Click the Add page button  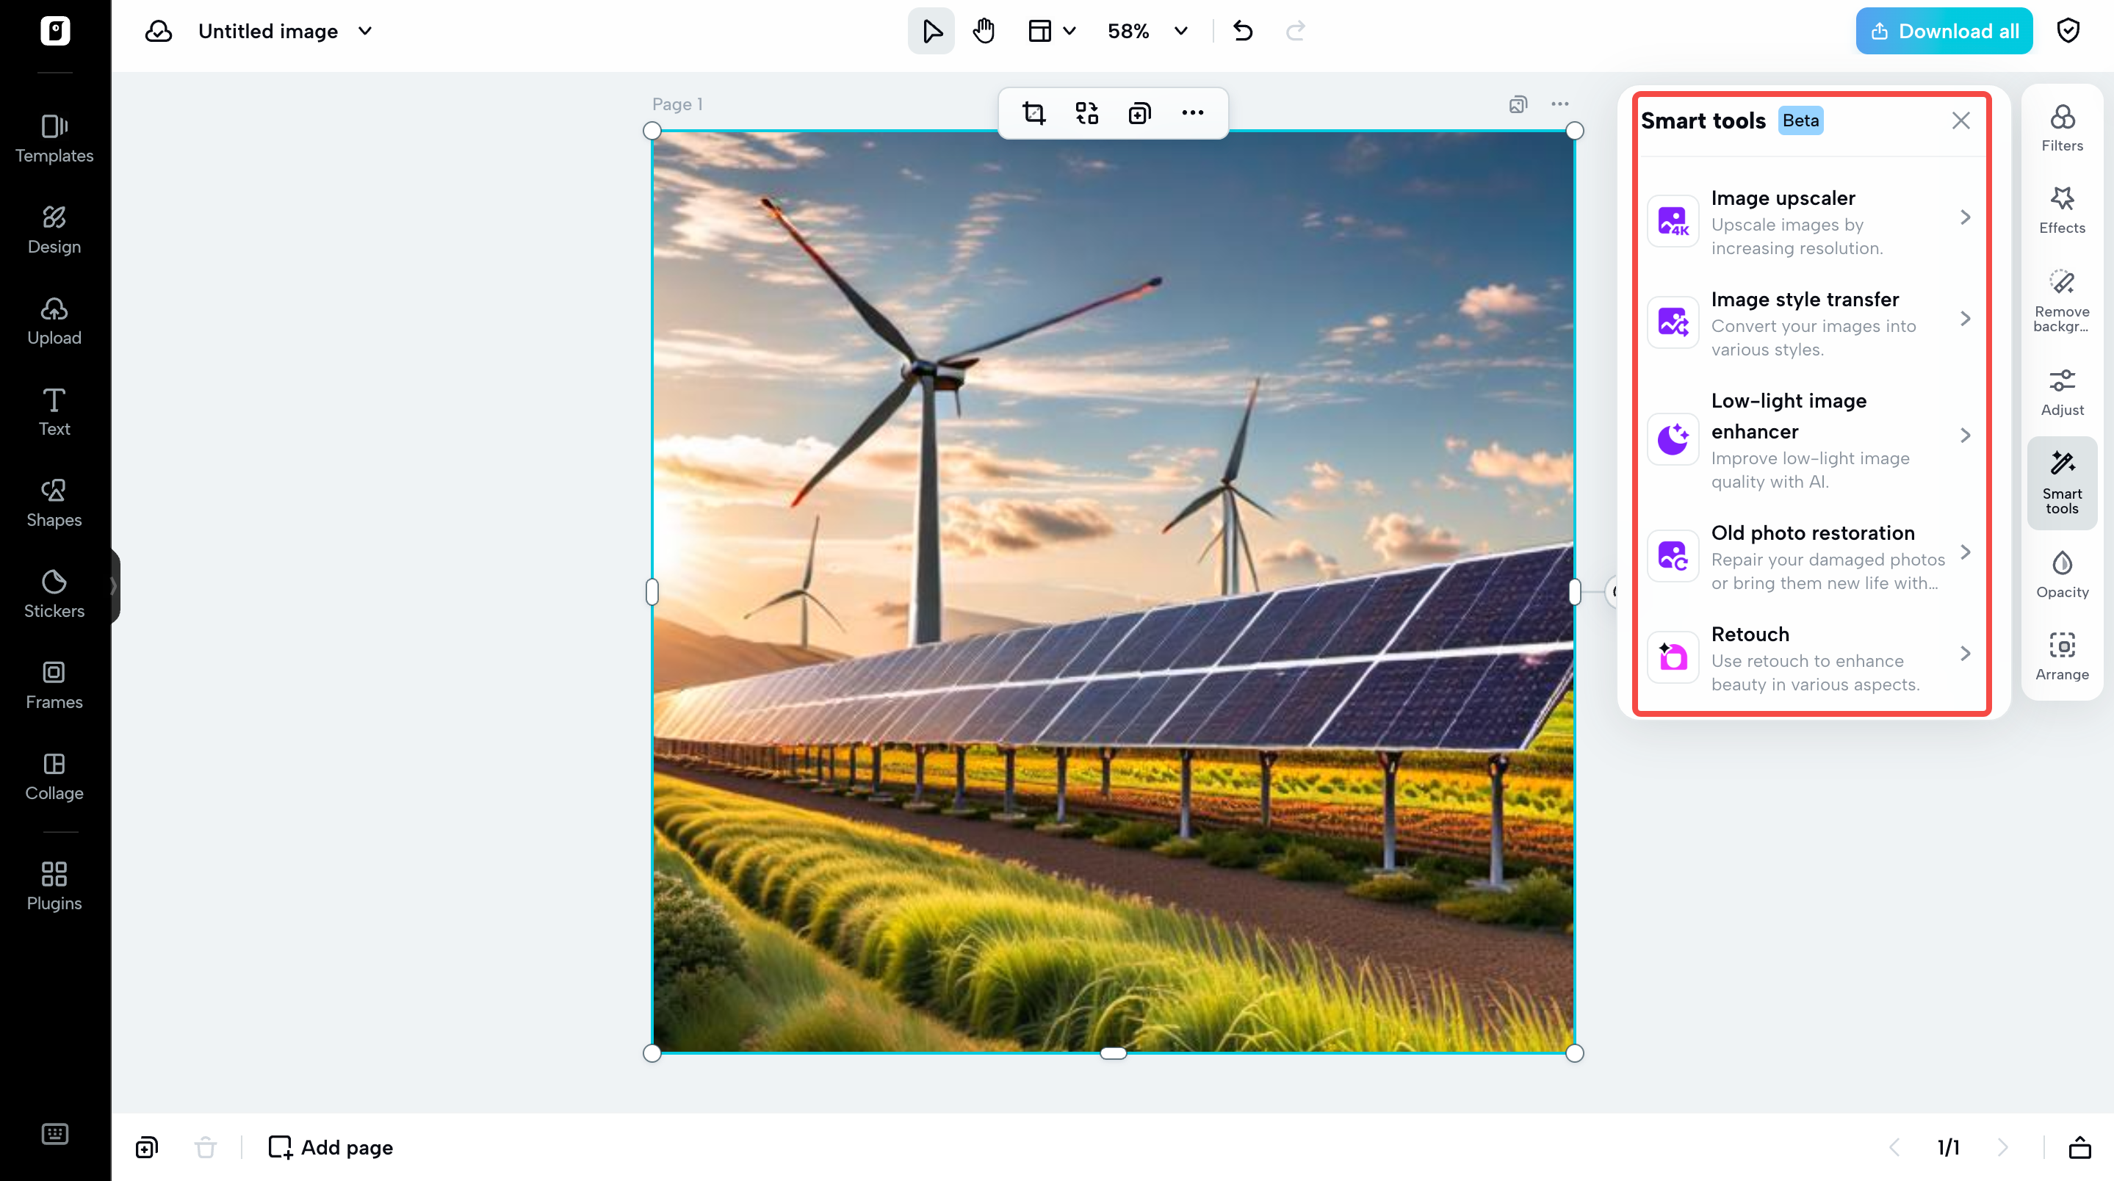[331, 1147]
